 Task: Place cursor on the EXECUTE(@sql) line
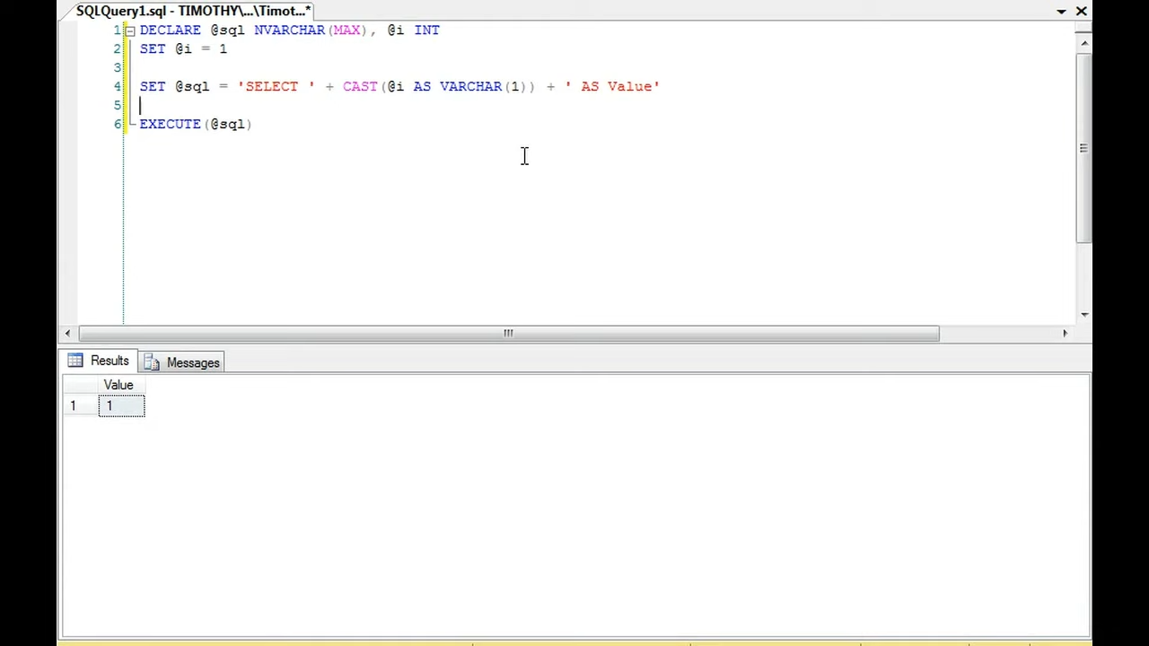click(195, 124)
